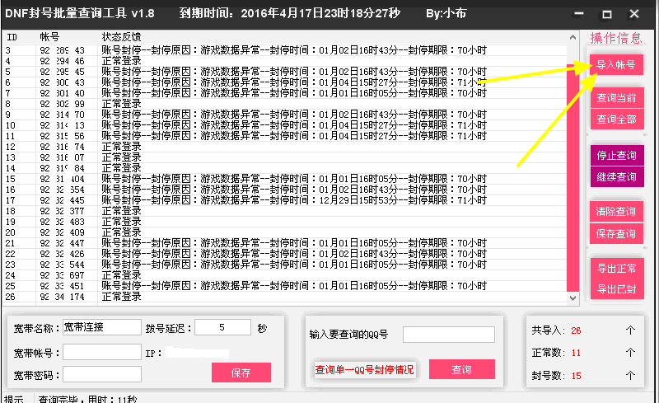Screen dimensions: 659x403
Task: Clear results with 清除查询
Action: point(616,211)
